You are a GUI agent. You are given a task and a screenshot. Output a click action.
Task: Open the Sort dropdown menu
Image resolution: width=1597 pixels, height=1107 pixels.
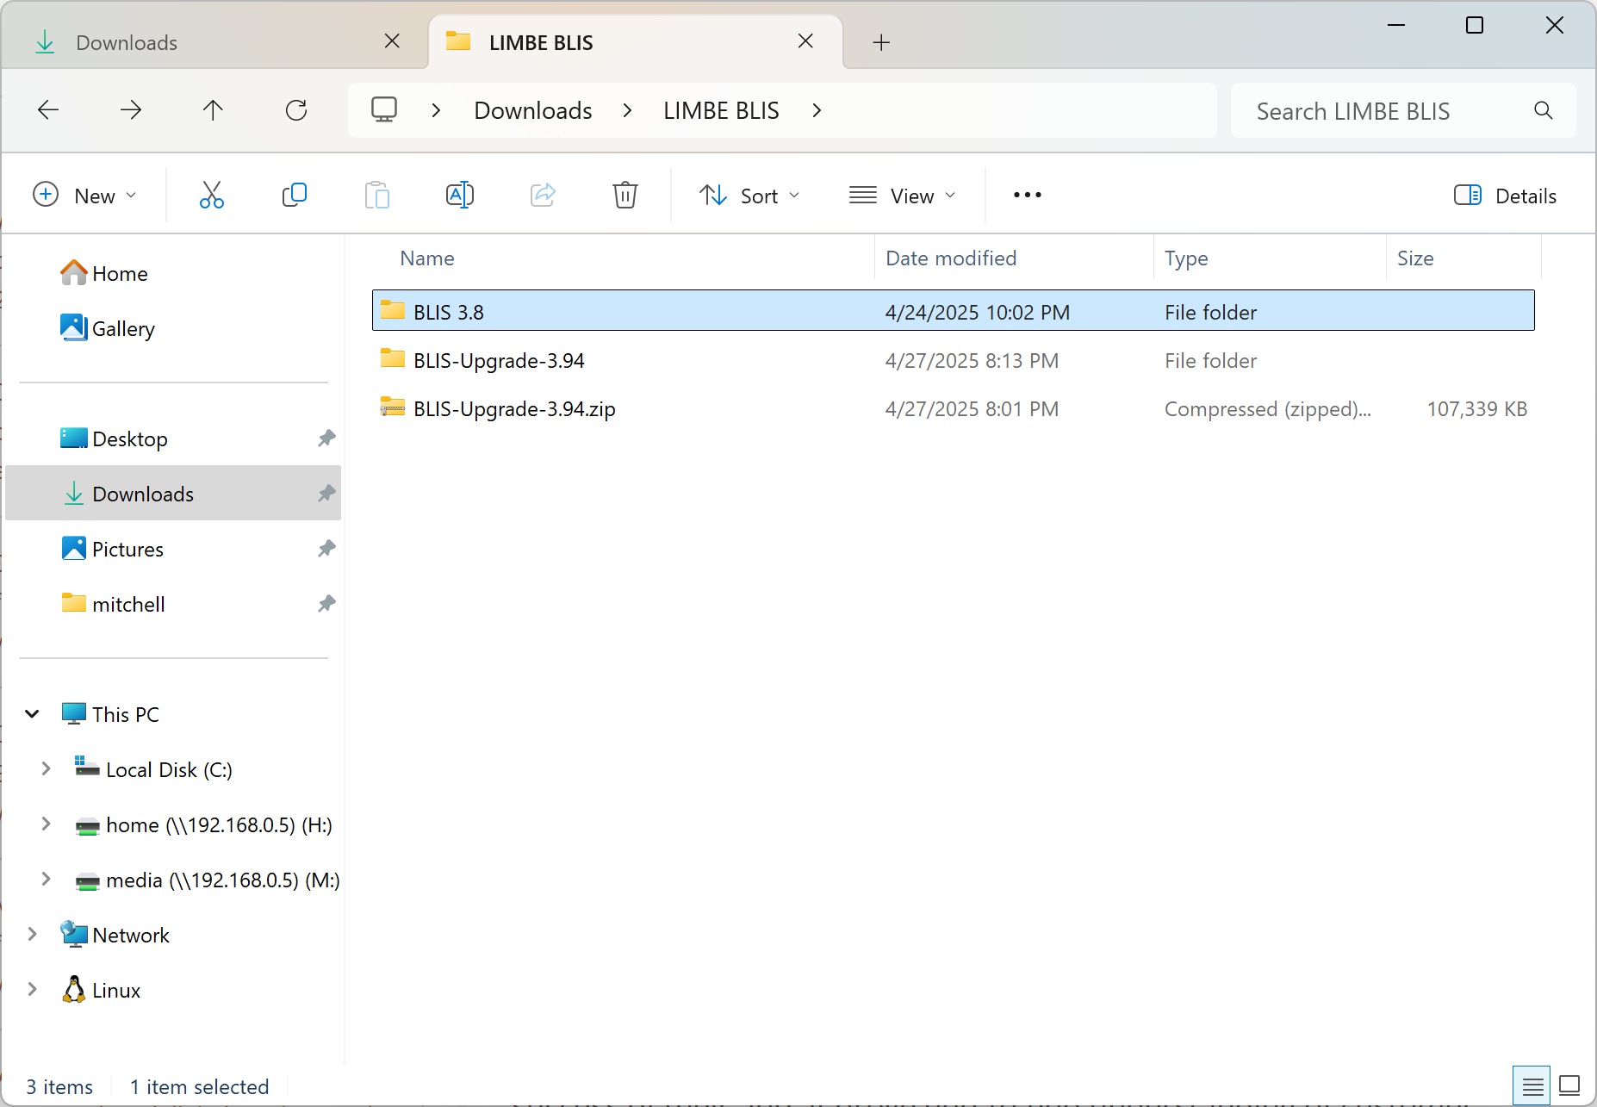750,196
